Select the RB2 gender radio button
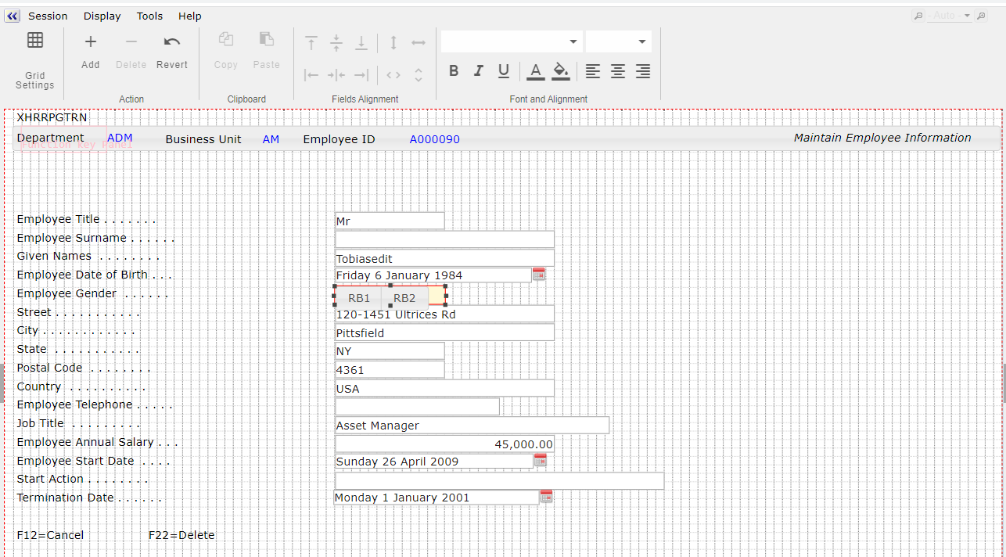Image resolution: width=1006 pixels, height=557 pixels. pos(404,298)
